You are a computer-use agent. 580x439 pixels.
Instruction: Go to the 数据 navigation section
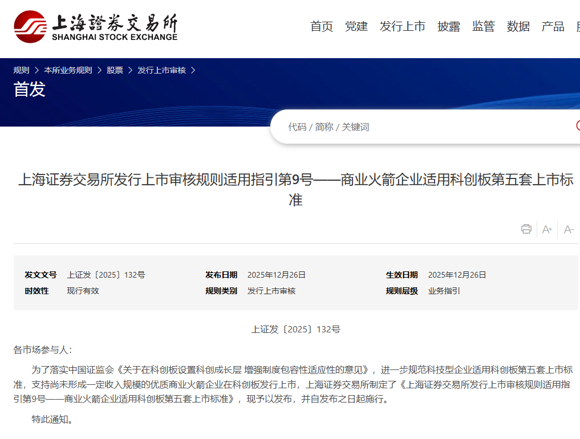point(518,26)
